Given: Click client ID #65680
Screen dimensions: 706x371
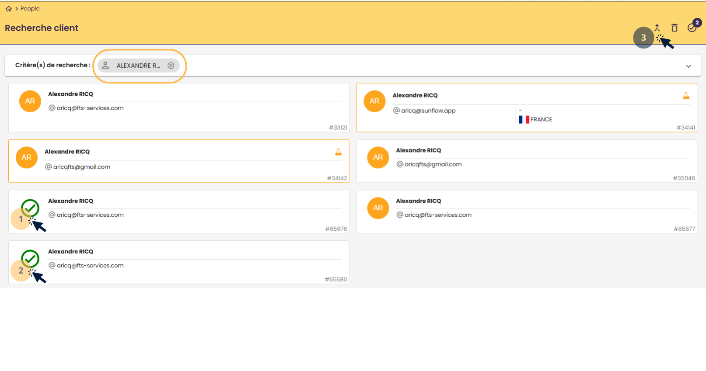Looking at the screenshot, I should pos(336,280).
